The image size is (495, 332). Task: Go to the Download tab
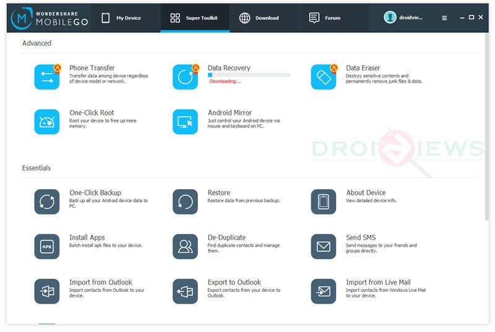(264, 18)
